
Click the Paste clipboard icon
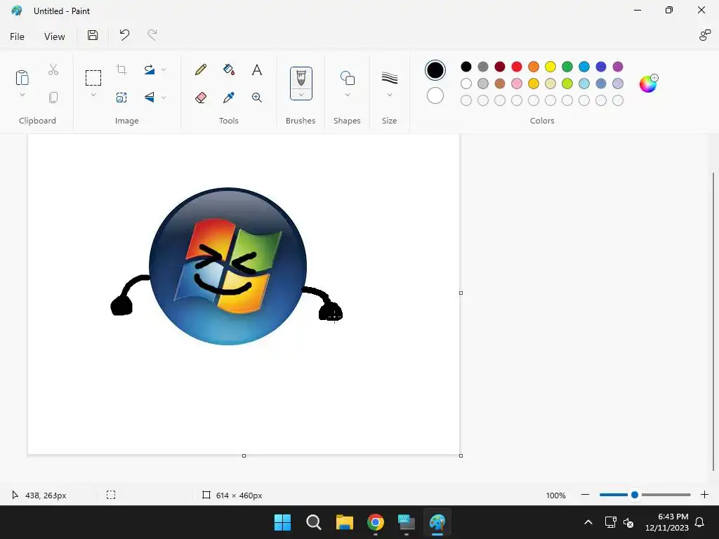point(22,77)
